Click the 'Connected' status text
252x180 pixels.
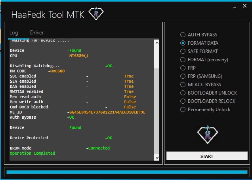(x=99, y=148)
